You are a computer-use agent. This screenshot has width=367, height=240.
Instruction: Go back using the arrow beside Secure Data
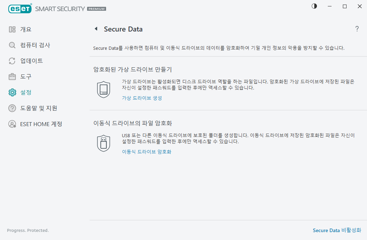pyautogui.click(x=96, y=29)
